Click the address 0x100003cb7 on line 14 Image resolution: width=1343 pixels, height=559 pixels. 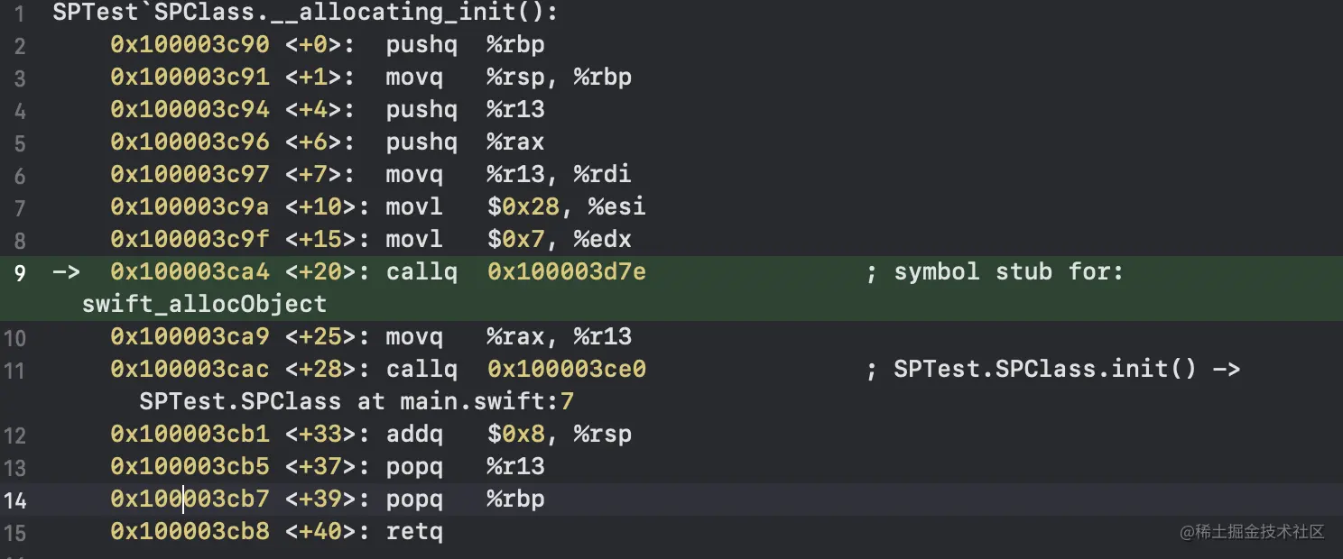190,499
